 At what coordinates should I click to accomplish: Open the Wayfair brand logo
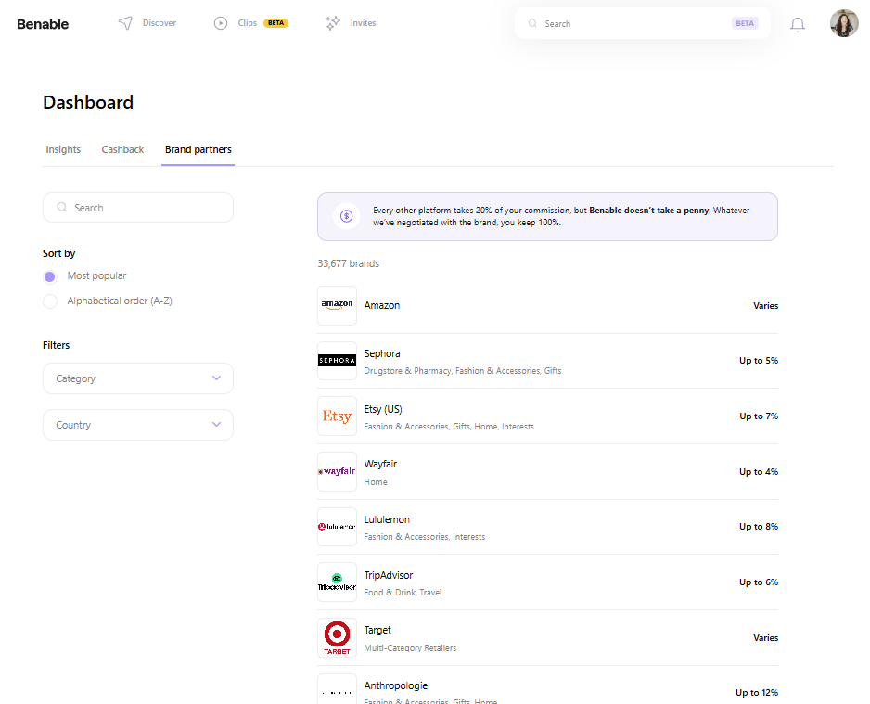click(x=337, y=471)
